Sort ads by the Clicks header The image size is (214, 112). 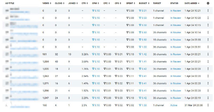60,3
